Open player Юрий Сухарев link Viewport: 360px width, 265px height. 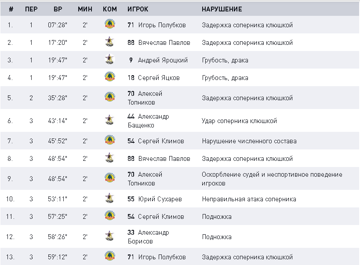160,199
